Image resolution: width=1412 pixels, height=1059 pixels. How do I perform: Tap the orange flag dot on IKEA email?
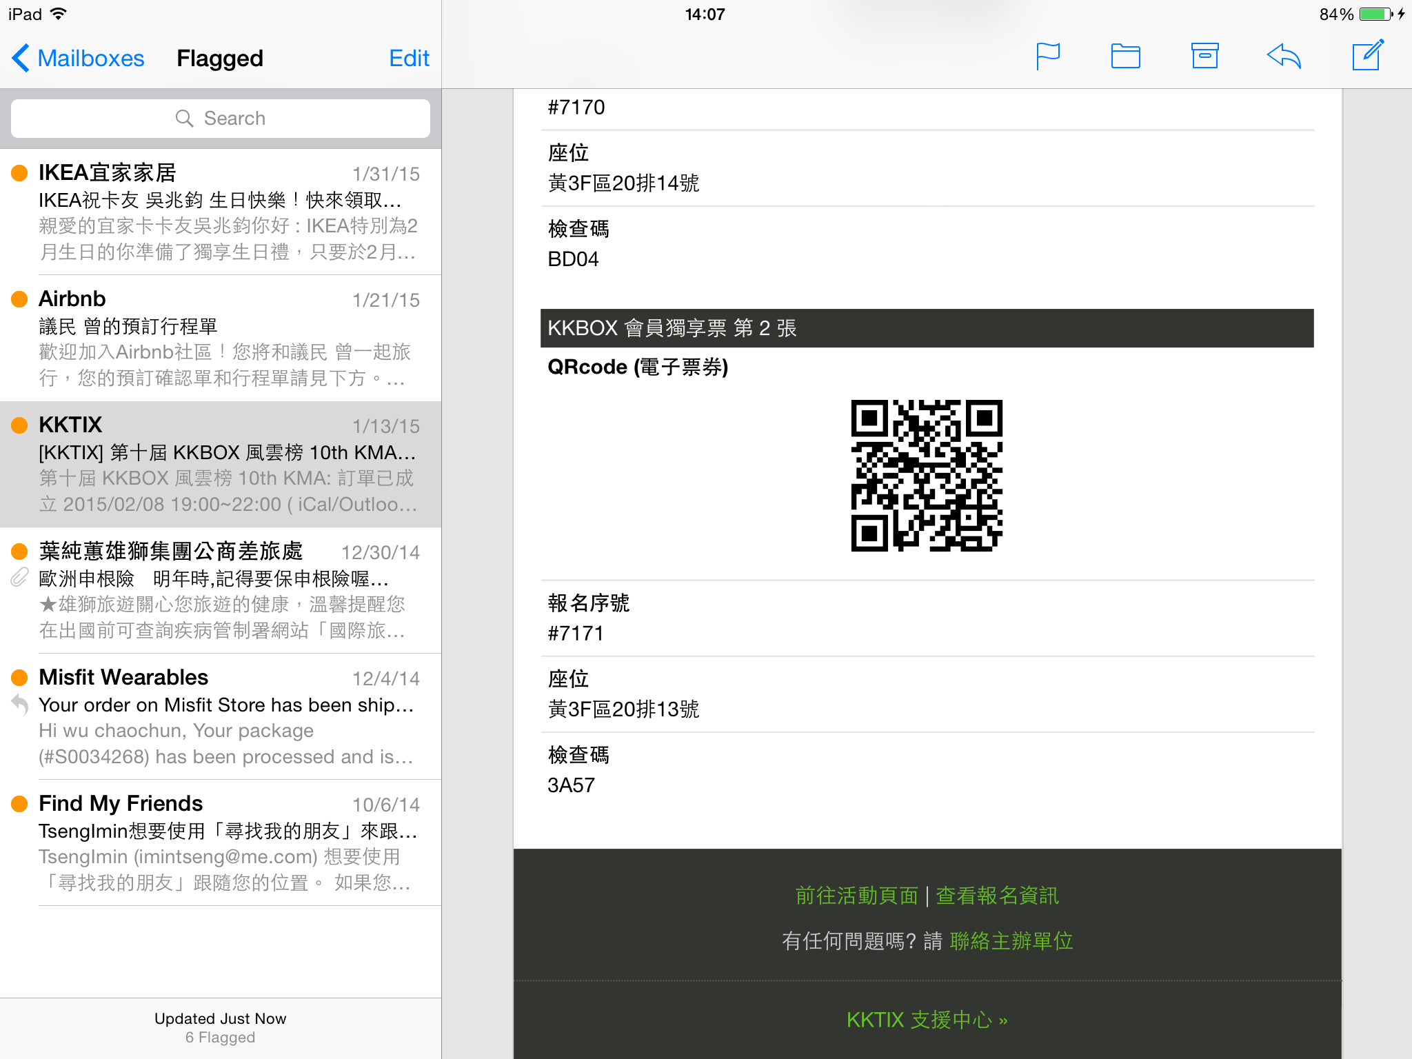[x=19, y=172]
